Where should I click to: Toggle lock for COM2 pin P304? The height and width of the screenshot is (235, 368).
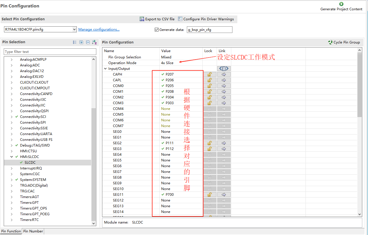point(210,97)
